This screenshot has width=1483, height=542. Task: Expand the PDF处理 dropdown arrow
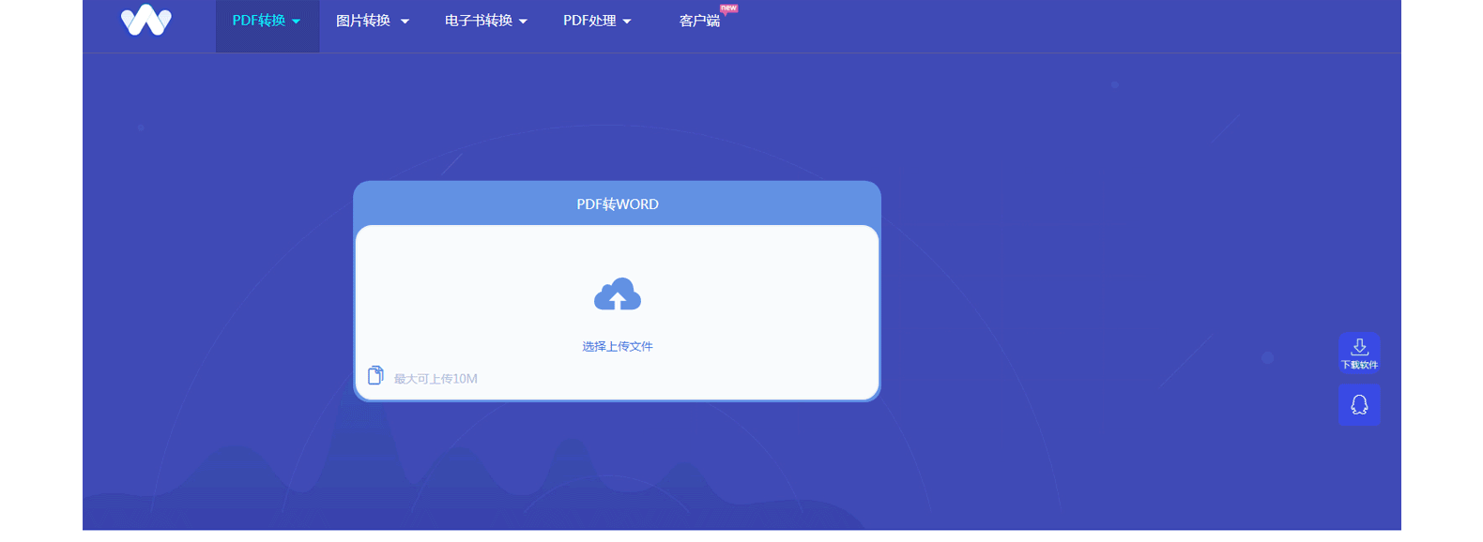[x=627, y=22]
